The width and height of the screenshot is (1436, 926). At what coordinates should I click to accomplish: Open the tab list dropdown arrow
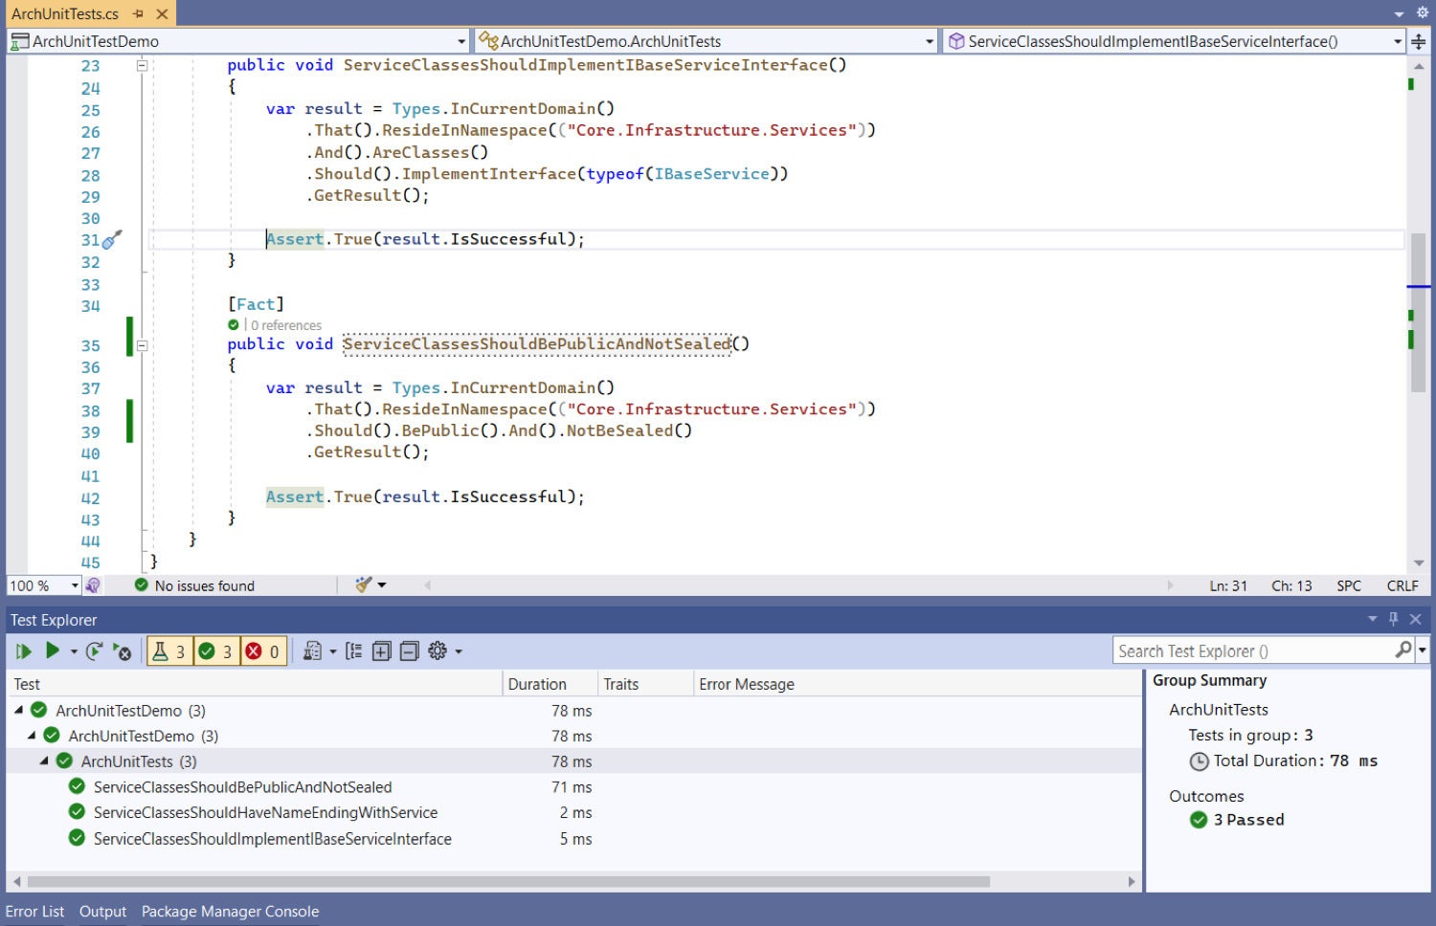point(1399,13)
